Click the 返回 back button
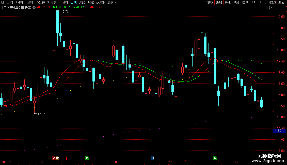 point(281,2)
